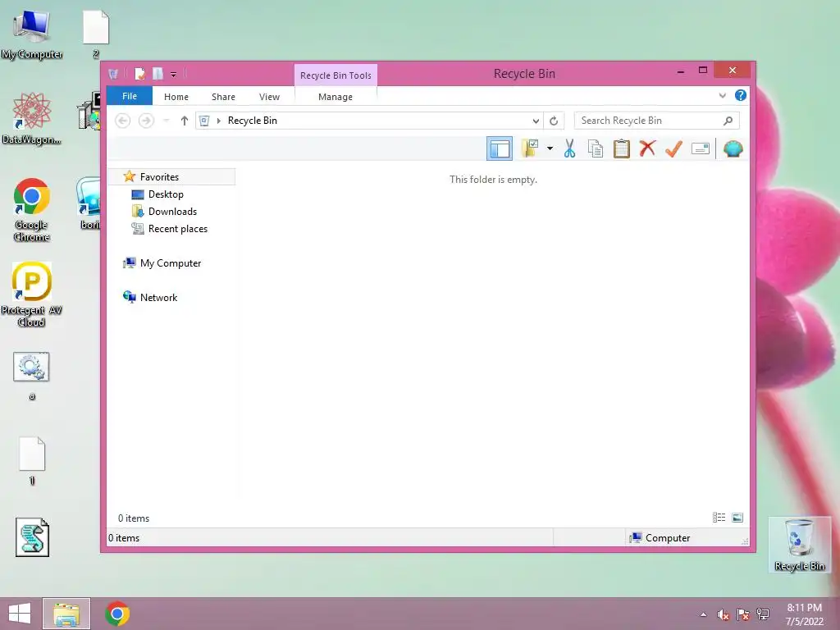Open the recent locations dropdown arrow
The width and height of the screenshot is (840, 630).
(167, 121)
